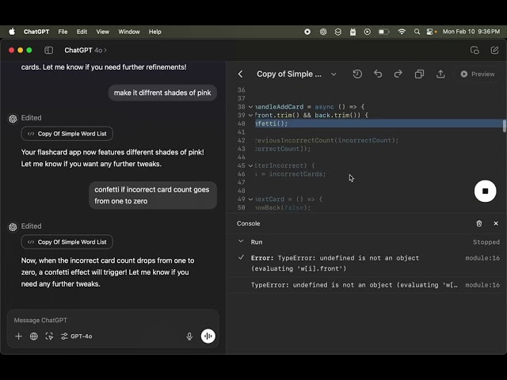The width and height of the screenshot is (507, 380).
Task: Click the Stopped status label
Action: pos(486,242)
